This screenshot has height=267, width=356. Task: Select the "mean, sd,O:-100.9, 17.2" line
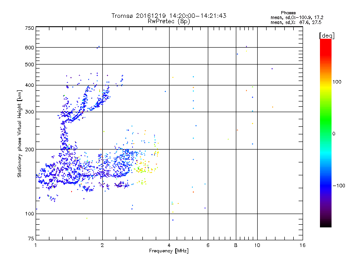pos(297,17)
